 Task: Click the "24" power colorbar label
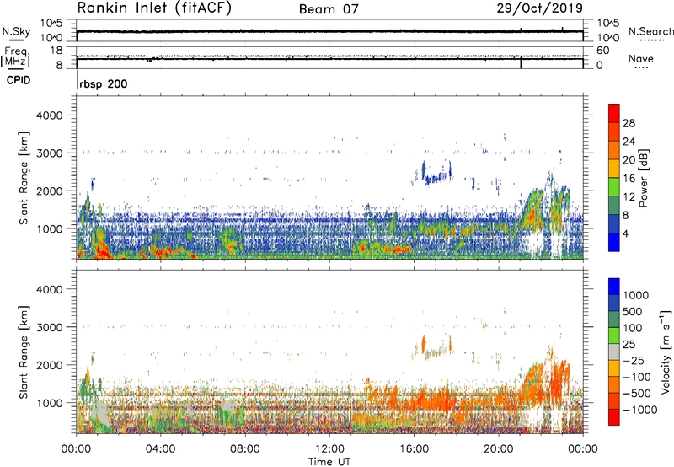629,142
